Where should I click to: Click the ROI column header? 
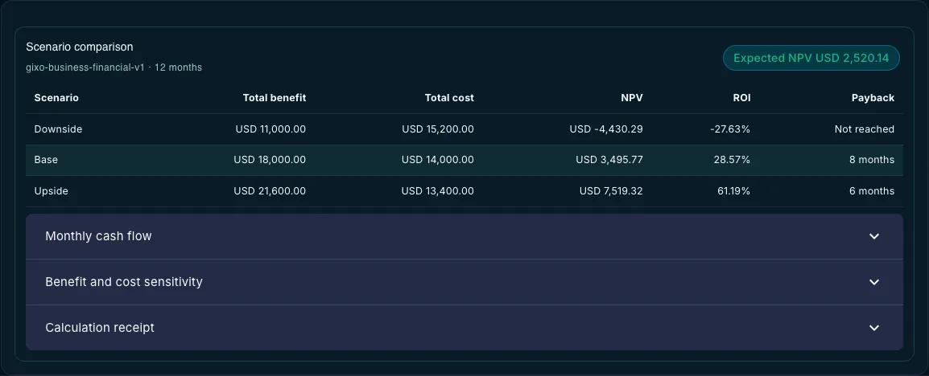(x=741, y=98)
